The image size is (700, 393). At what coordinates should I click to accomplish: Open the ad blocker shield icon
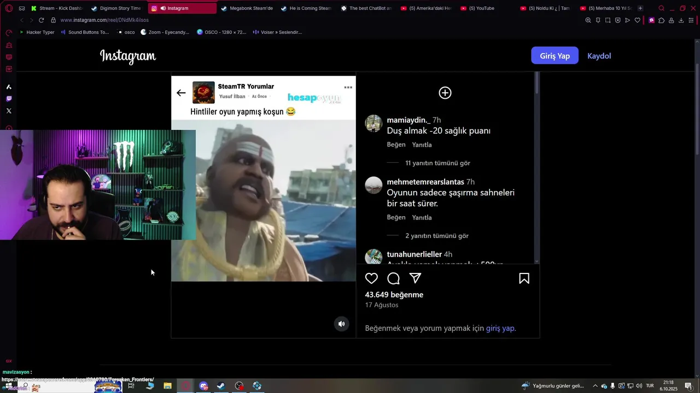click(x=617, y=20)
